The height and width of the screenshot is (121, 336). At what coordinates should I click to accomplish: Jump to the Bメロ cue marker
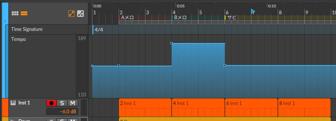tap(180, 17)
